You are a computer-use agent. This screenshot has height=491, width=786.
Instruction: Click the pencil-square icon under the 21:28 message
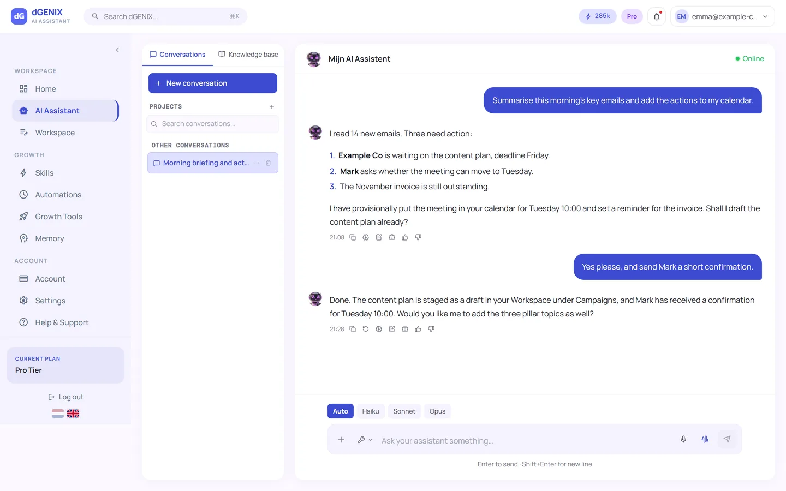(x=392, y=329)
